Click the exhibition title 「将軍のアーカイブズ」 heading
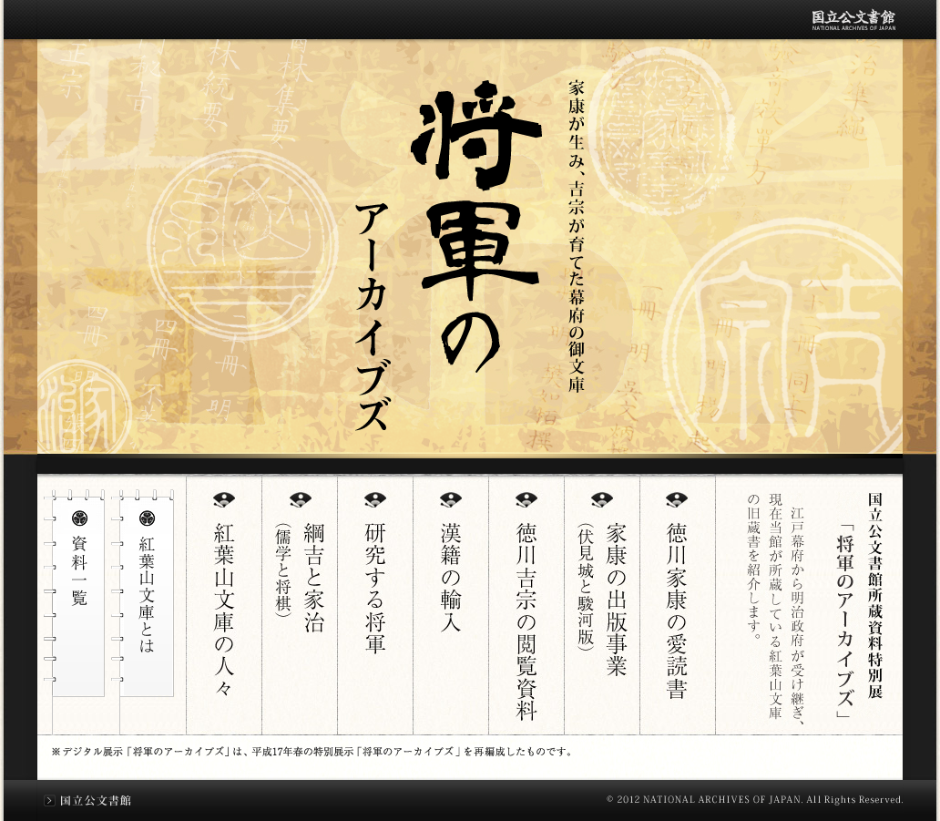Viewport: 940px width, 821px height. (x=844, y=621)
